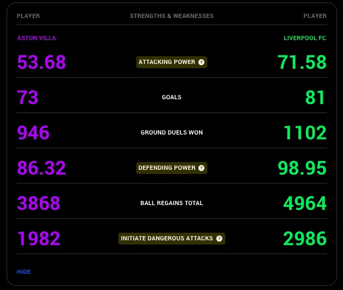
Task: Click the Defending Power help question icon
Action: point(201,168)
